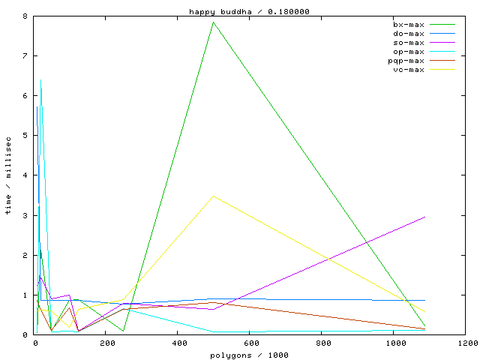The image size is (480, 360).
Task: Select the yellow vc-max peak near 500
Action: coord(214,196)
